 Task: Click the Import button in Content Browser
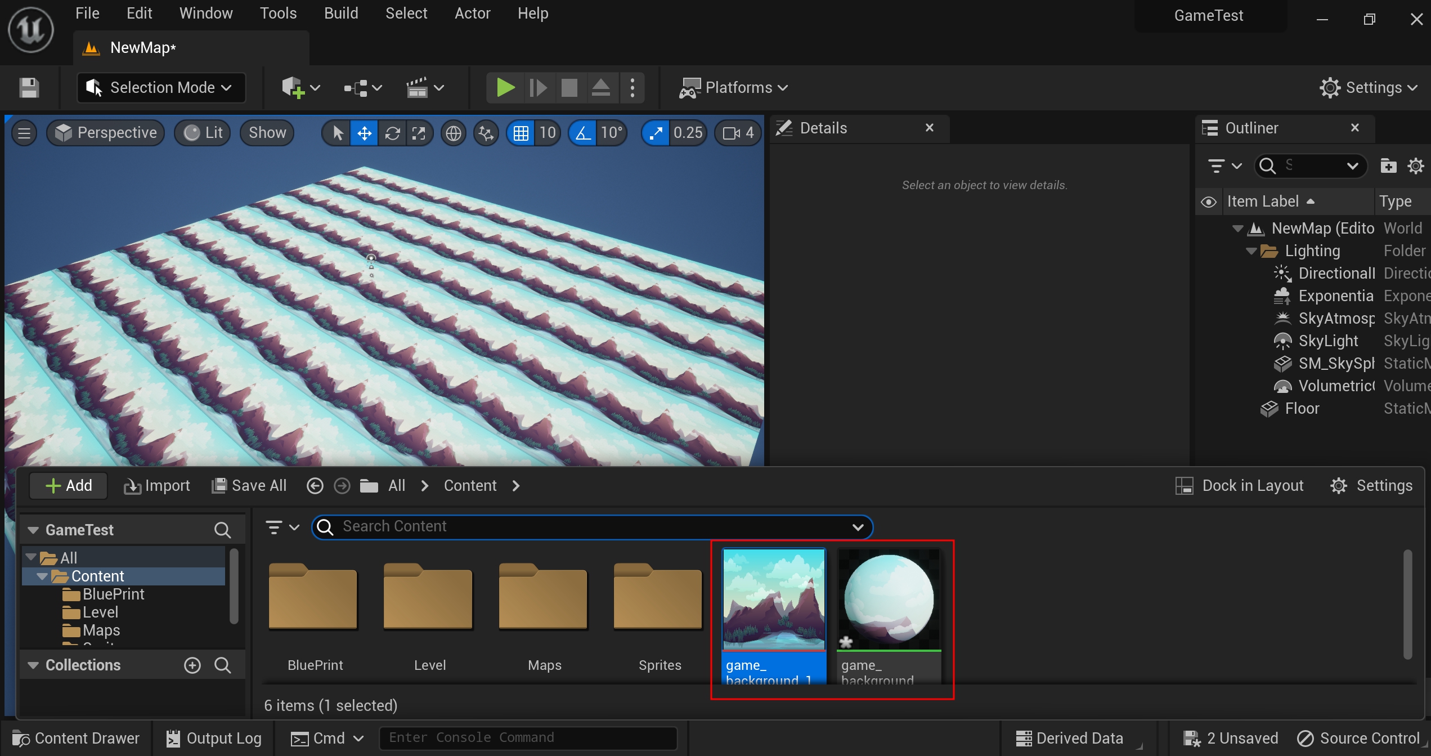[157, 486]
